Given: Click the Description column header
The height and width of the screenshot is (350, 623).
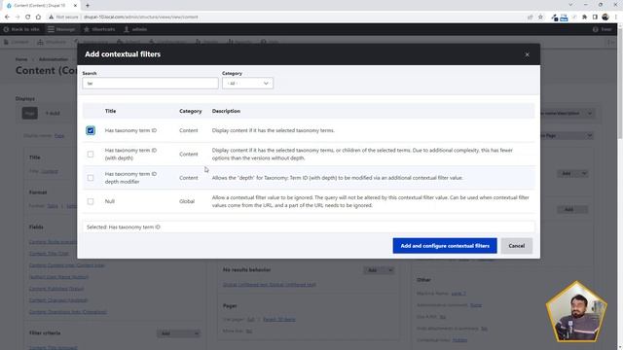Looking at the screenshot, I should coord(226,111).
